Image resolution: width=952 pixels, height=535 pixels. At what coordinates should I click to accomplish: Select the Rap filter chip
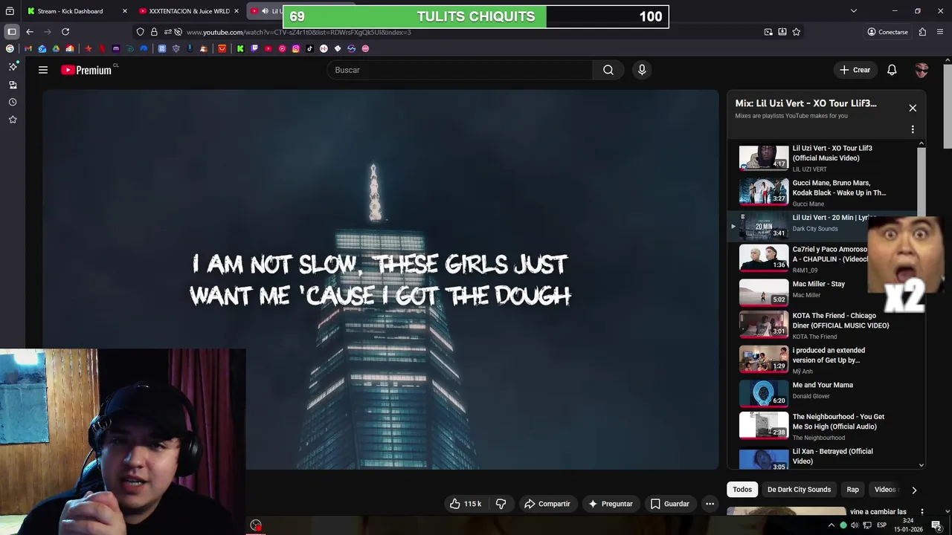[x=852, y=490]
